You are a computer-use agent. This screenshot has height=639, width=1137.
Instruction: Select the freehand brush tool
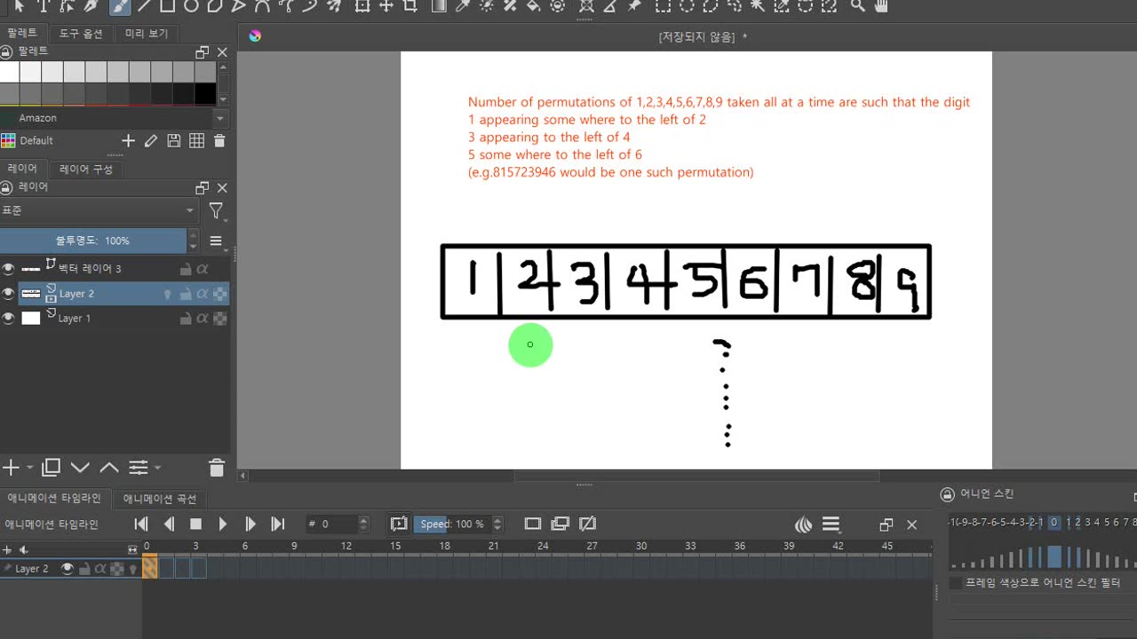(119, 6)
